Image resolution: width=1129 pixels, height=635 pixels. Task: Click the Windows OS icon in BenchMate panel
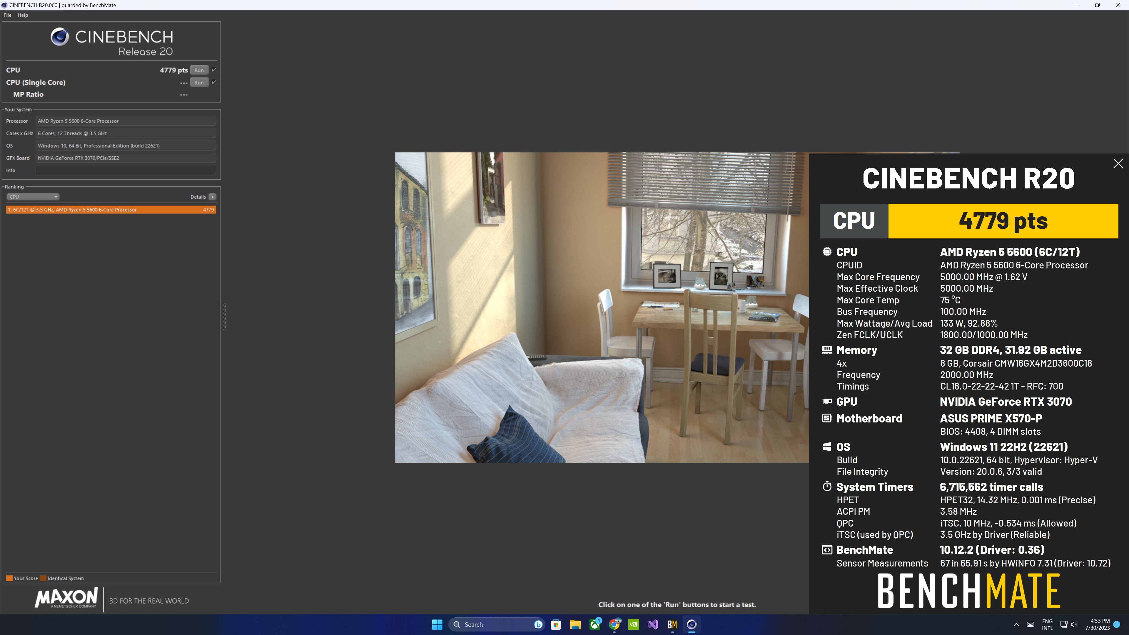tap(826, 447)
